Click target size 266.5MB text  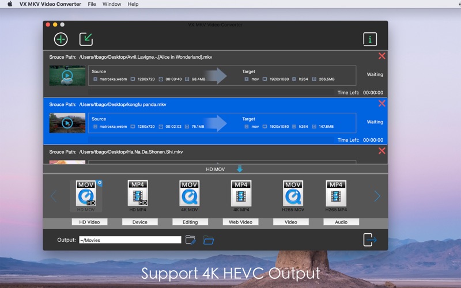[x=327, y=79]
